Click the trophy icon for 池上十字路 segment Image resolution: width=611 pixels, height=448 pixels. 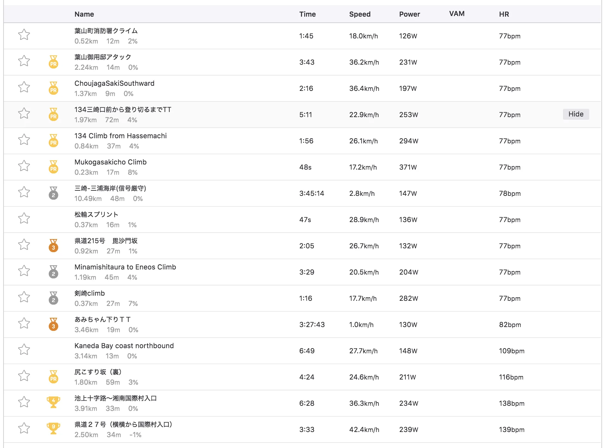click(x=53, y=402)
